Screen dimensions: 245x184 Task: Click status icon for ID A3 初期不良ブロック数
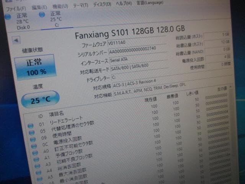tap(38, 166)
